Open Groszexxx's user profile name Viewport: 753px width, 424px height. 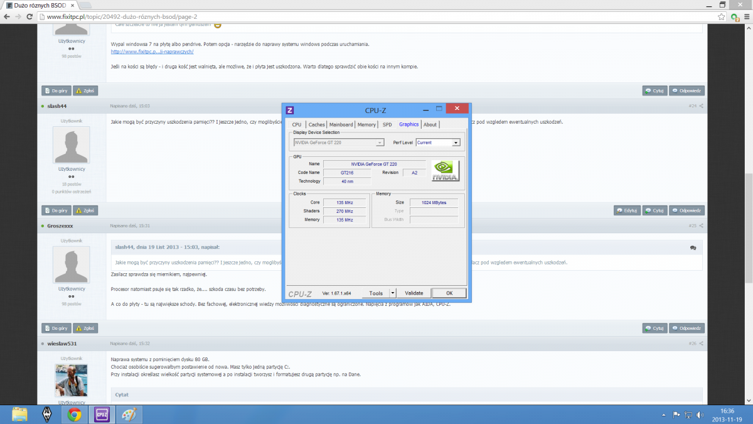coord(60,226)
